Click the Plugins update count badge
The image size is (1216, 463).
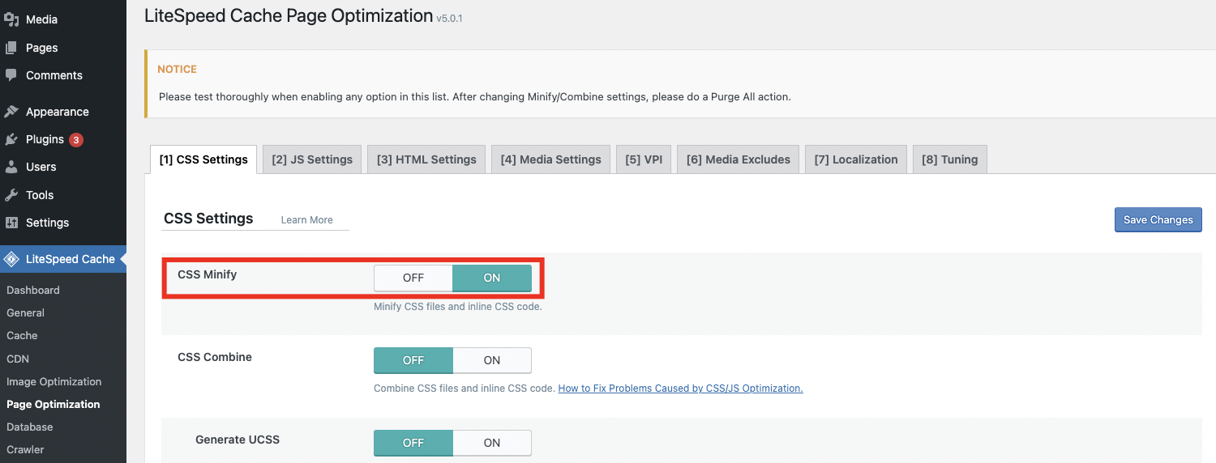click(x=76, y=139)
